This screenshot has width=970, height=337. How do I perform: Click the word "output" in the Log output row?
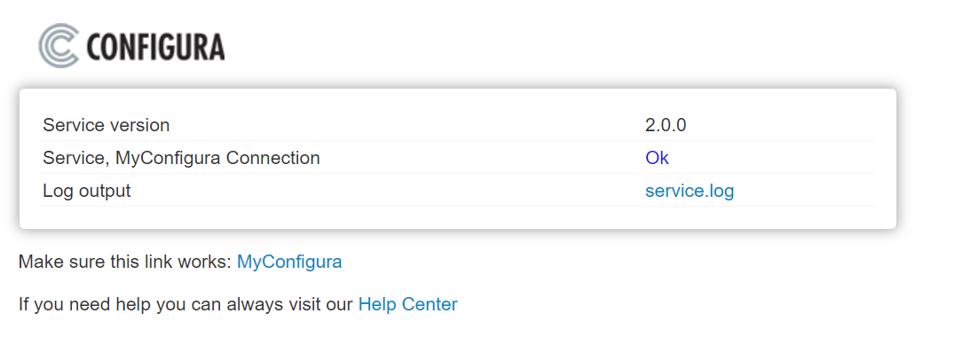click(106, 191)
